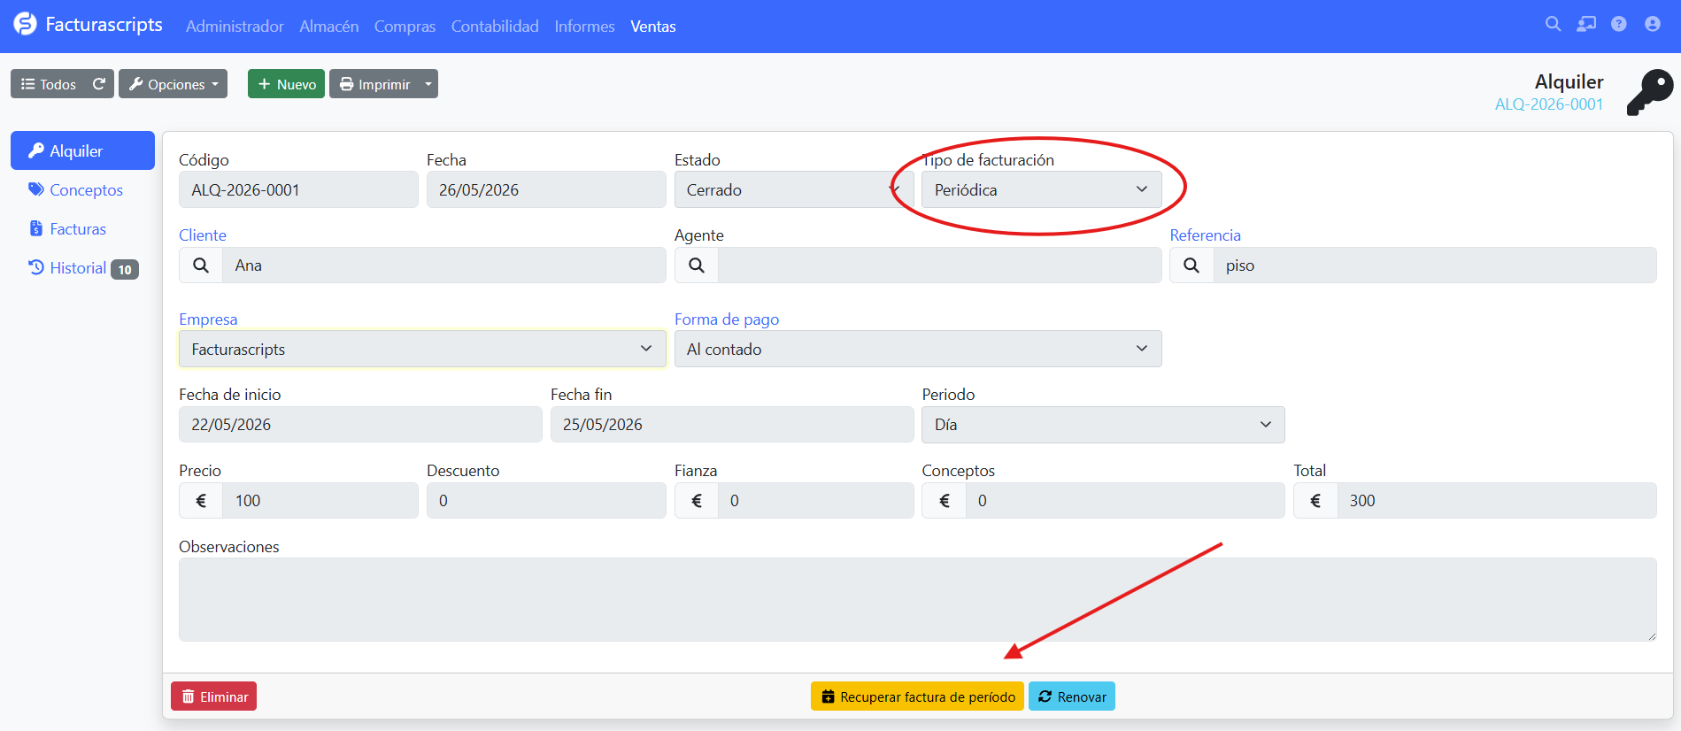Expand the Opciones dropdown
Screen dimensions: 1681x731
[173, 84]
